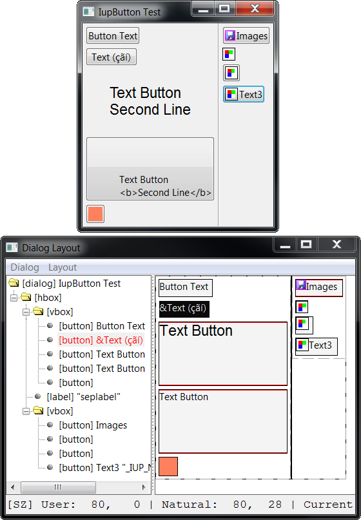Click the orange color button in IupButton Test
The height and width of the screenshot is (520, 361).
tap(95, 214)
